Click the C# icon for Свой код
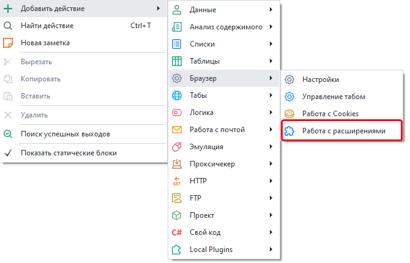410x263 pixels. 177,232
